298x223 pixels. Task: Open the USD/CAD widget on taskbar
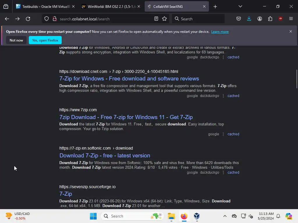[x=18, y=216]
